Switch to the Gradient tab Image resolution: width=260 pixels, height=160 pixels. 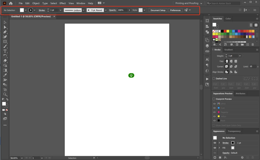[228, 50]
